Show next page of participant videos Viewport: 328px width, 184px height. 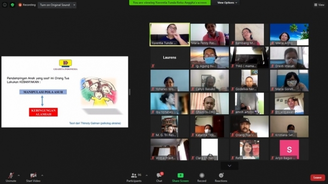pyautogui.click(x=230, y=166)
